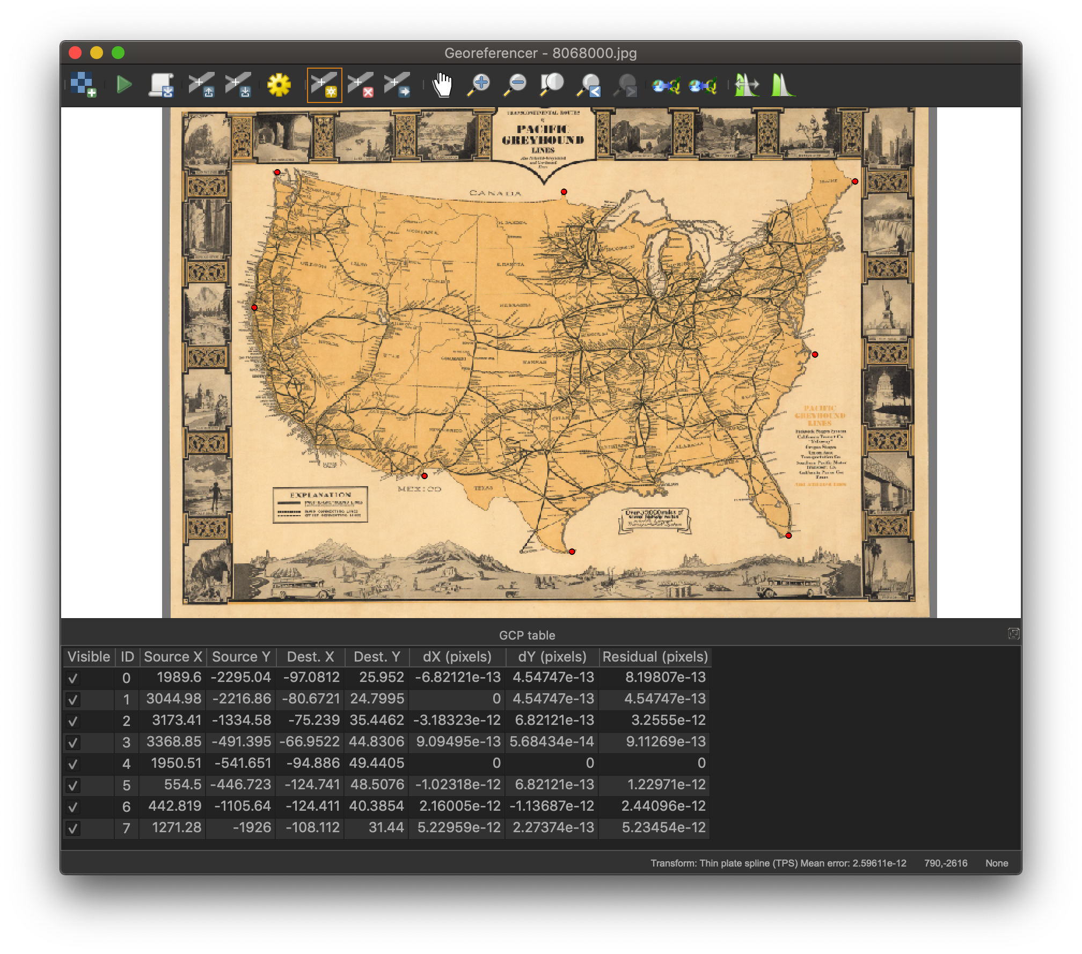Screen dimensions: 1082x954
Task: Sort by dY (pixels) column header
Action: click(552, 657)
